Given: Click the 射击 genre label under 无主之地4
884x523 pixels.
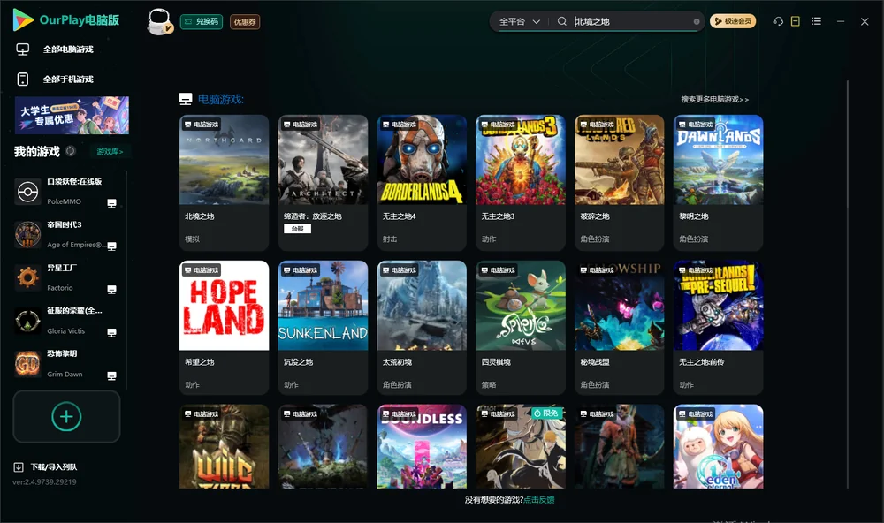Looking at the screenshot, I should pyautogui.click(x=390, y=239).
